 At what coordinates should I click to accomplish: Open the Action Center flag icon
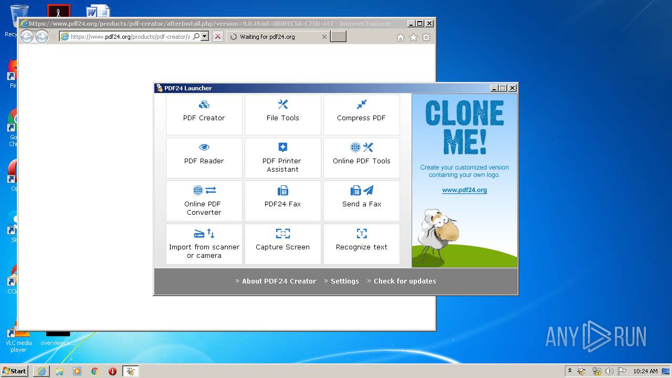coord(622,371)
